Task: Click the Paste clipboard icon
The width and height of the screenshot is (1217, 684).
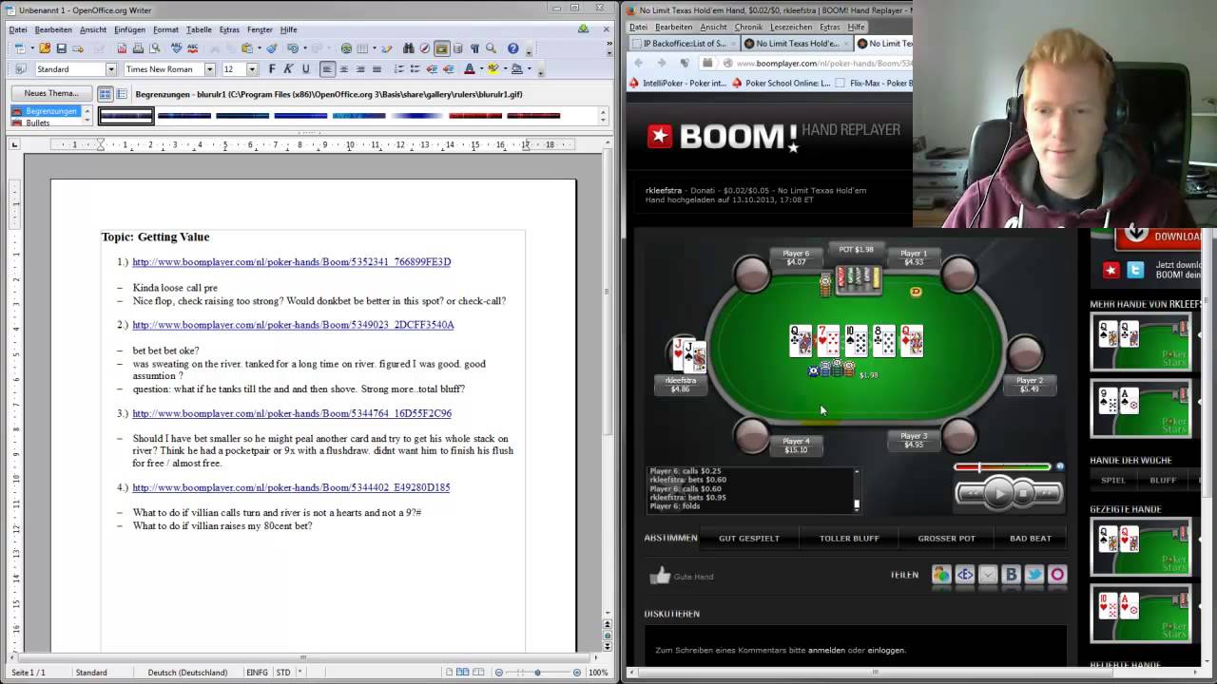Action: click(247, 48)
